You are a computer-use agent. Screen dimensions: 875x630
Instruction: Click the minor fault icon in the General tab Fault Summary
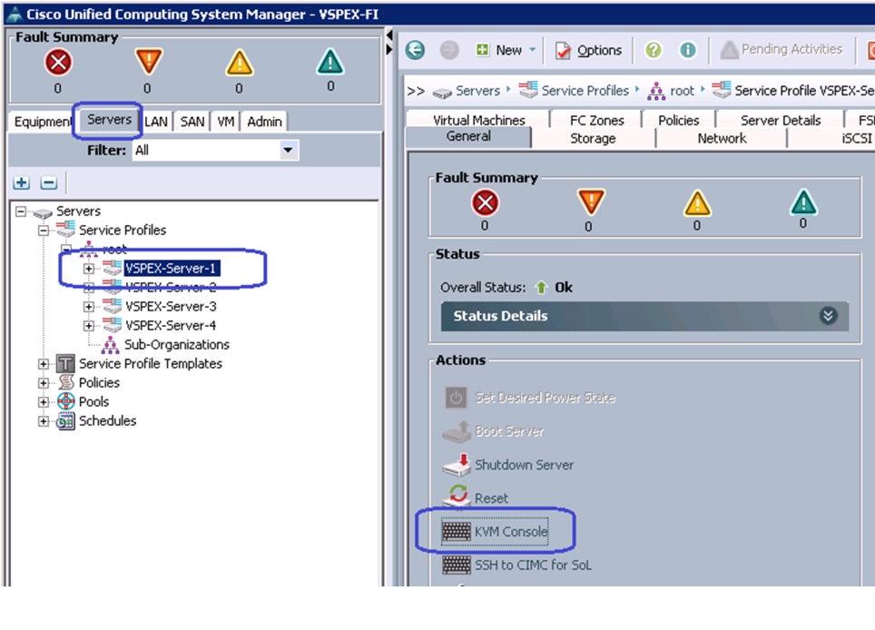(x=697, y=203)
